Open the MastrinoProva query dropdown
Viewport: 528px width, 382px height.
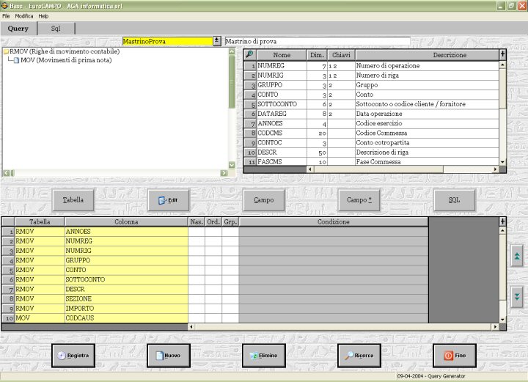click(216, 41)
